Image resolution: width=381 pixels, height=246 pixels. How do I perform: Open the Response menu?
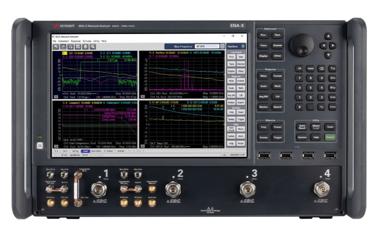pyautogui.click(x=76, y=41)
